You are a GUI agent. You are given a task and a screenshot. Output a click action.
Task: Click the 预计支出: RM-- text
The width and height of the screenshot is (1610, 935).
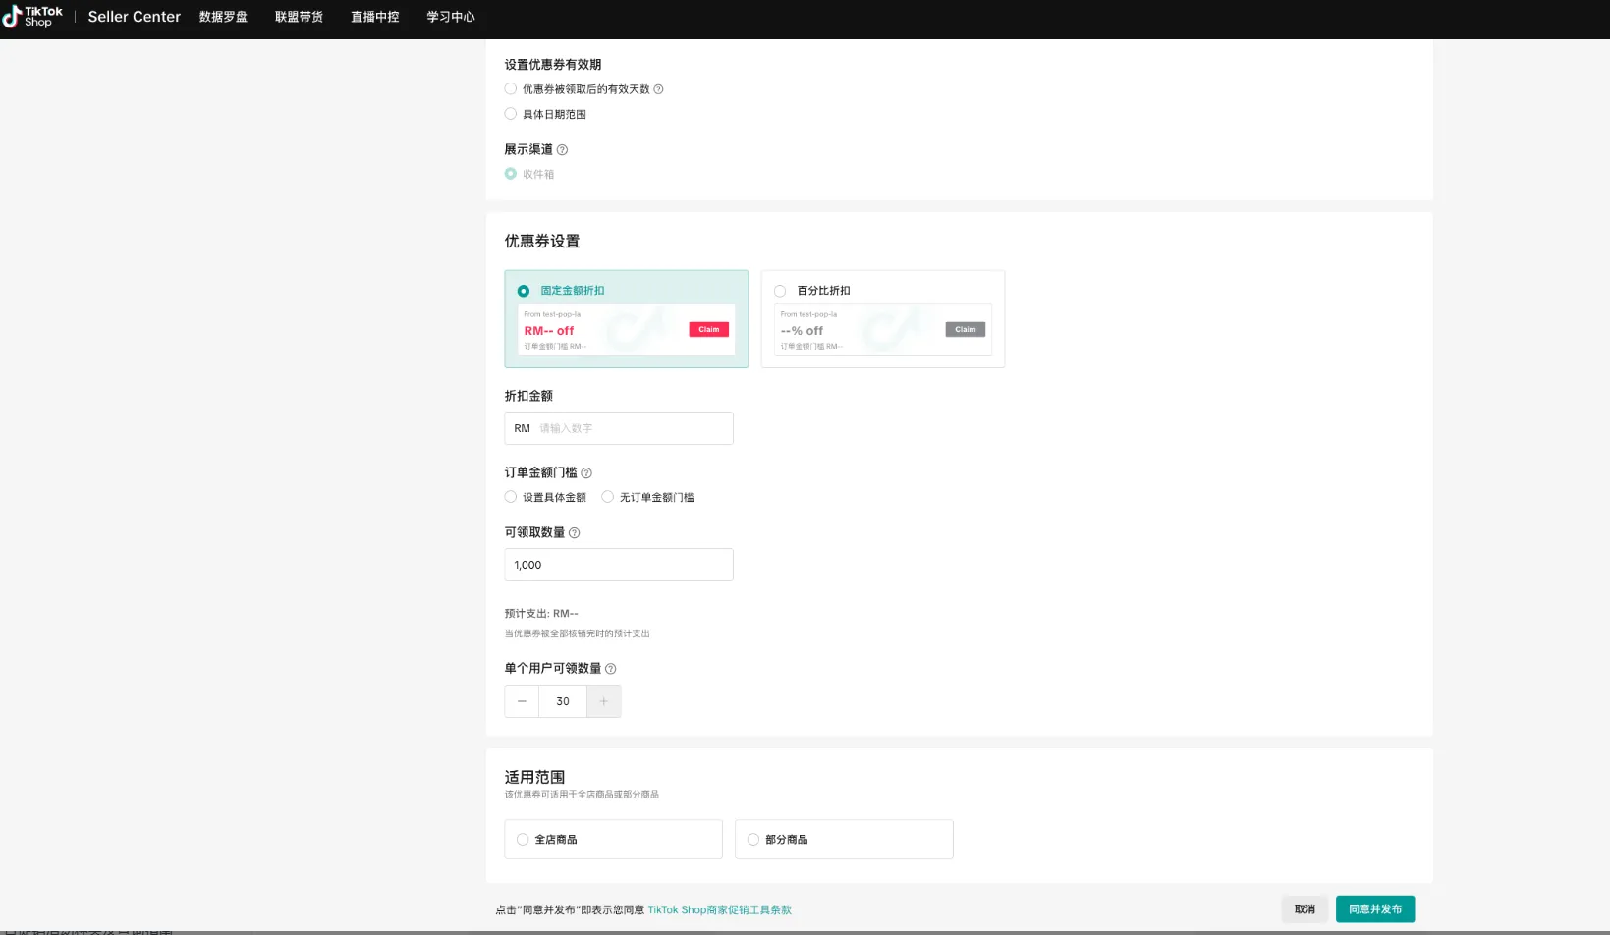[x=541, y=614]
